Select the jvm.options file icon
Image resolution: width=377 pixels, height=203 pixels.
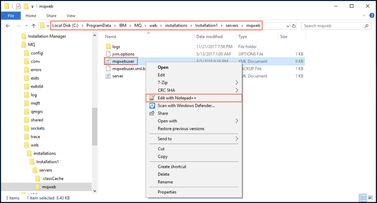click(108, 54)
